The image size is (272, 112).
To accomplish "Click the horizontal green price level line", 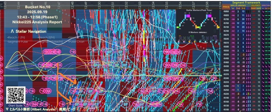I will click(x=106, y=76).
